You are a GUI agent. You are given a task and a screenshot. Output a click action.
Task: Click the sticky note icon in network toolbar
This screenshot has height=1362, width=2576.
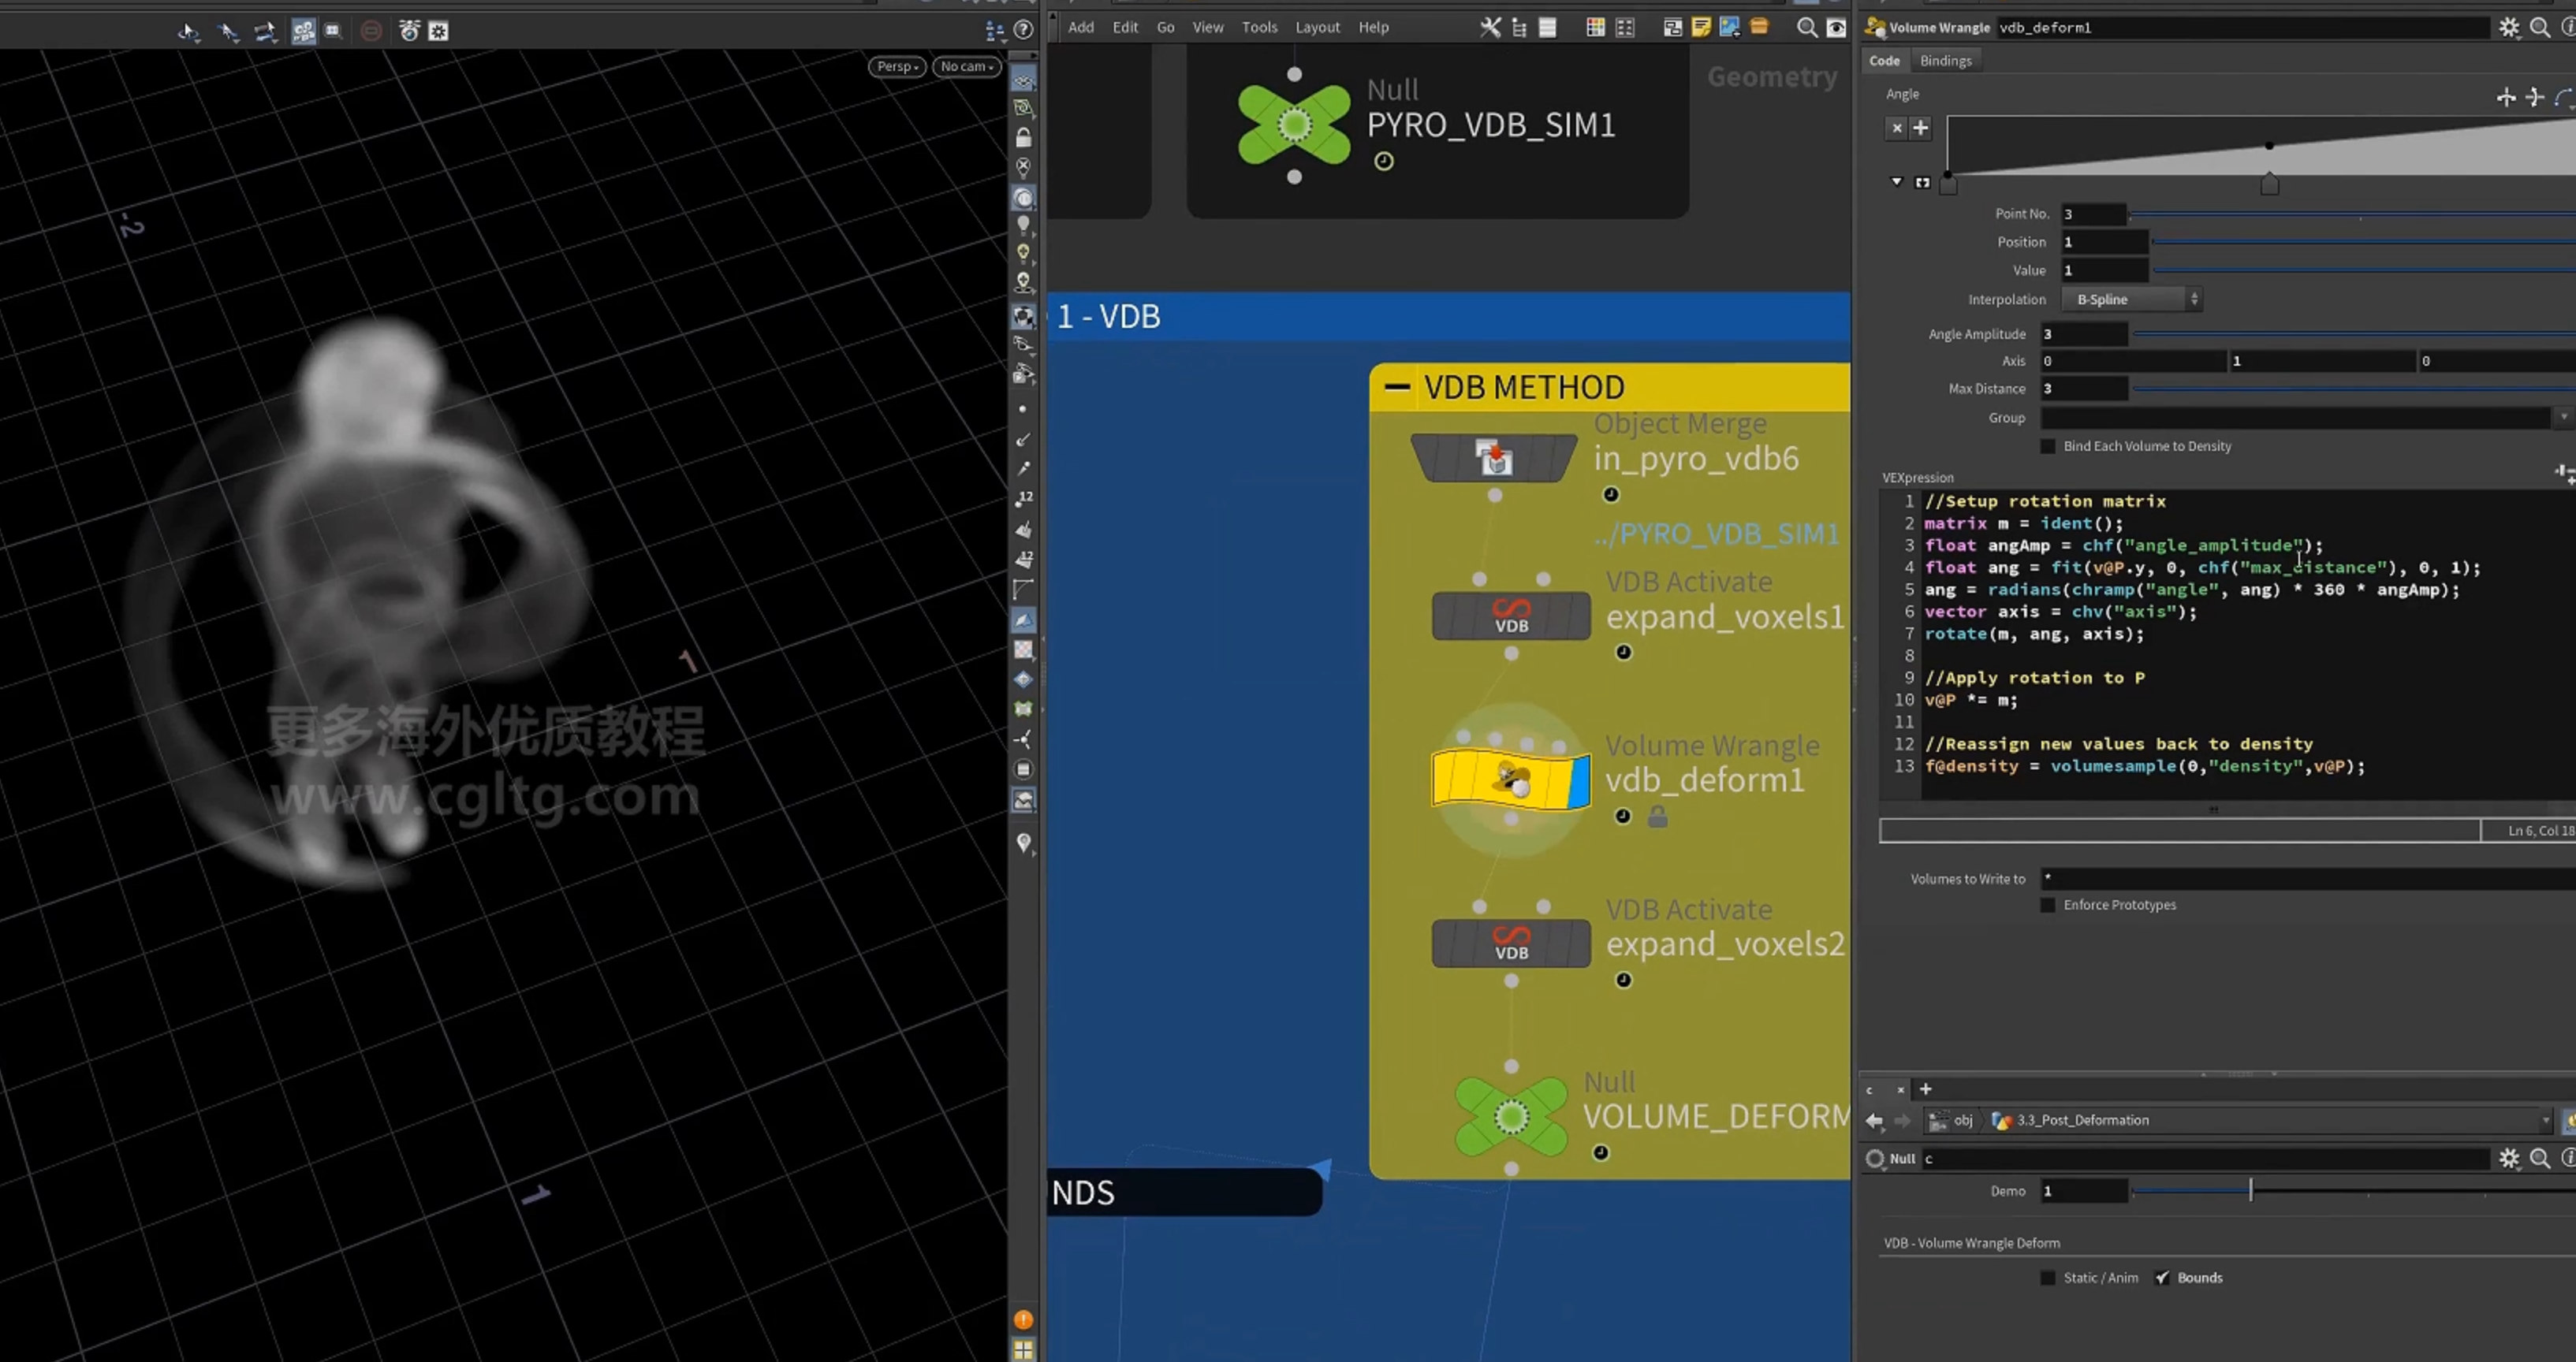click(x=1701, y=28)
